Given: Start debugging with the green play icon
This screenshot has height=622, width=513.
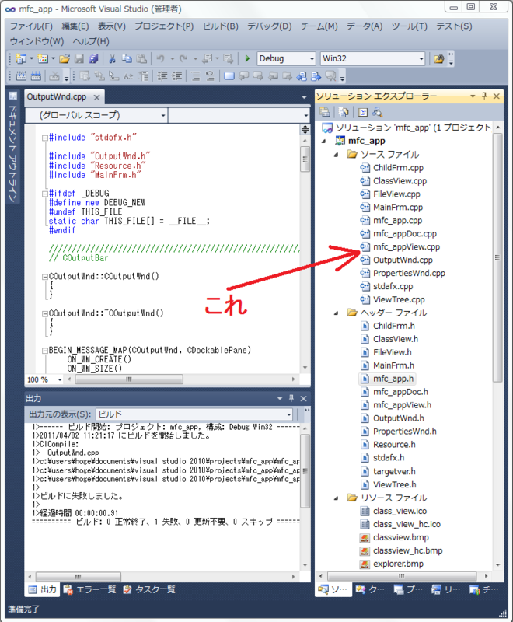Looking at the screenshot, I should tap(247, 59).
